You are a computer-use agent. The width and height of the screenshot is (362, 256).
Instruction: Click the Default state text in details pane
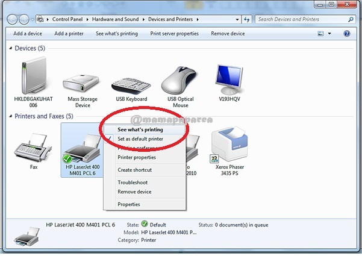[x=158, y=225]
